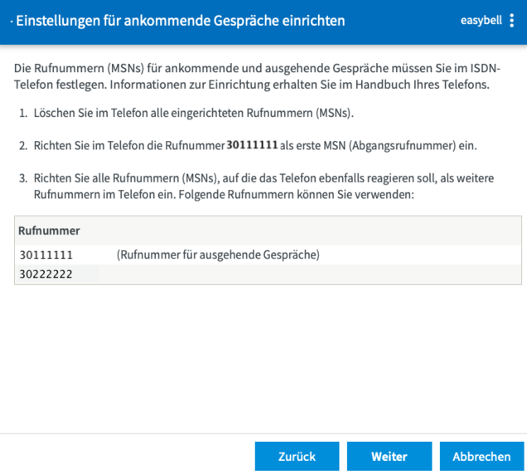Image resolution: width=527 pixels, height=475 pixels.
Task: Cancel the wizard via Abbrechen
Action: tap(481, 457)
